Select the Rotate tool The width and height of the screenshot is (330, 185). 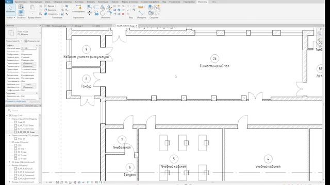(x=103, y=13)
